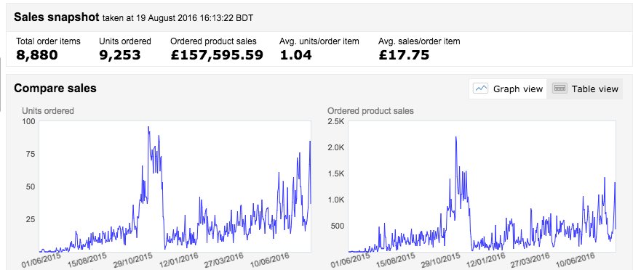Viewport: 633px width, 270px height.
Task: Click the Table view grid icon
Action: [560, 89]
